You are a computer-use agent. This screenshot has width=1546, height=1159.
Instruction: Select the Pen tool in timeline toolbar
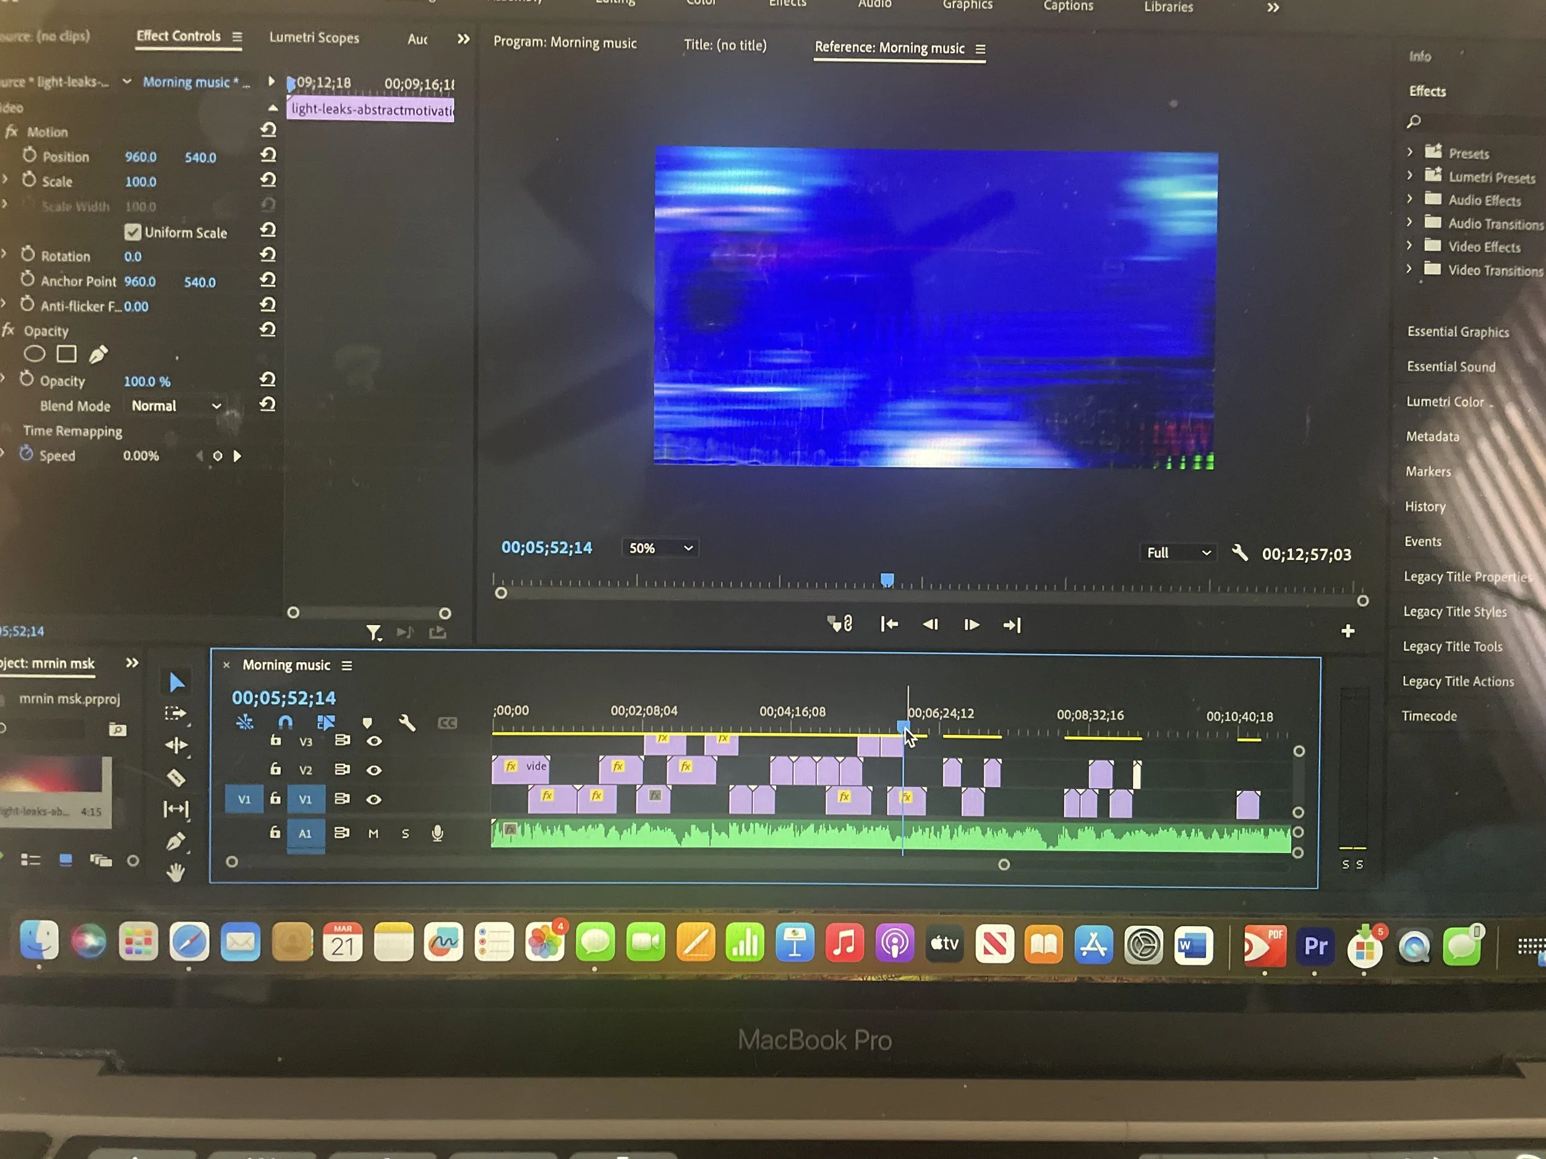tap(176, 841)
